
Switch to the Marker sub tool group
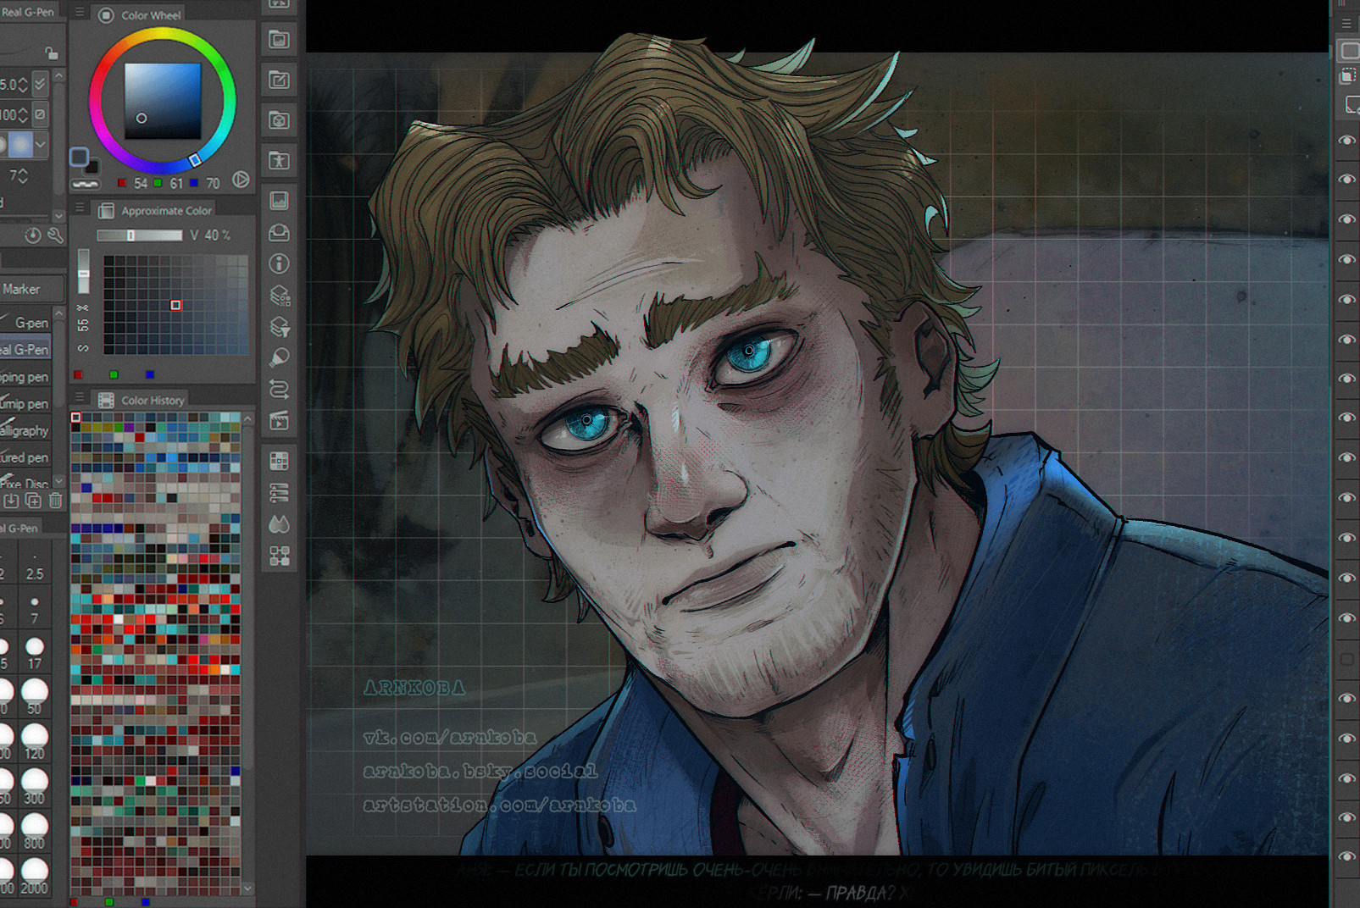(31, 289)
